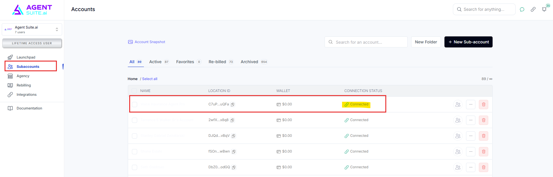Copy location ID DbZ0...odGQ
This screenshot has height=177, width=553.
click(x=234, y=167)
